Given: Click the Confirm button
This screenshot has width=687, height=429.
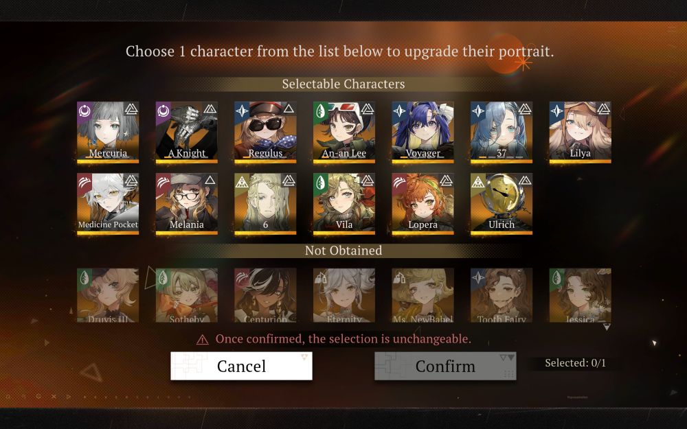Looking at the screenshot, I should [445, 366].
